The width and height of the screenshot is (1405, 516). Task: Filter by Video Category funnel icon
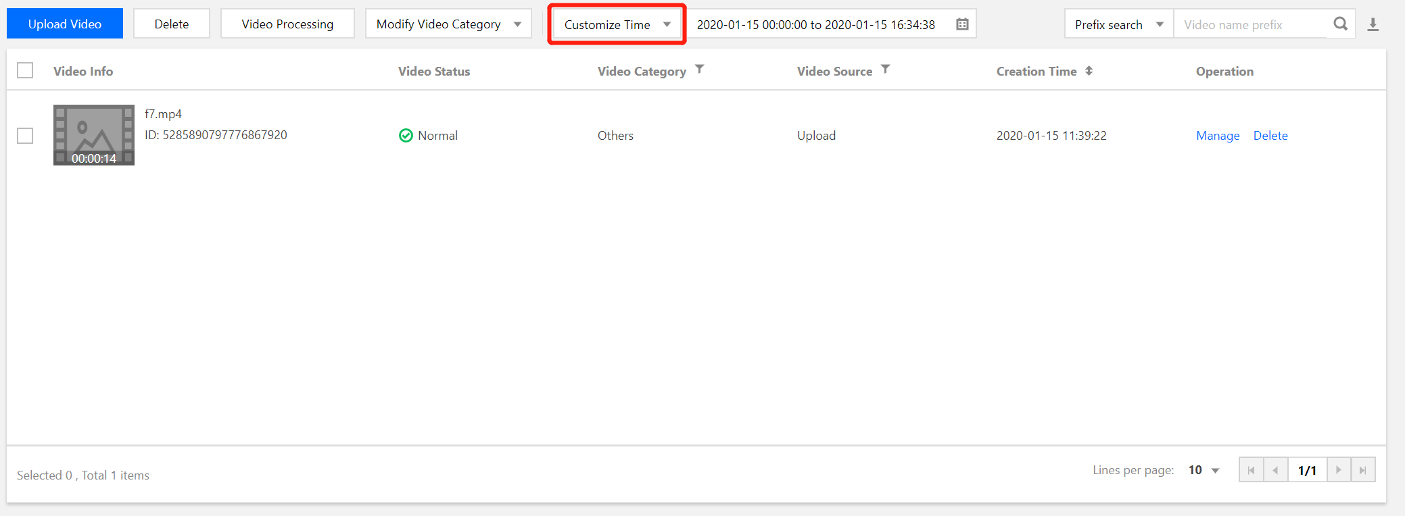pyautogui.click(x=700, y=69)
